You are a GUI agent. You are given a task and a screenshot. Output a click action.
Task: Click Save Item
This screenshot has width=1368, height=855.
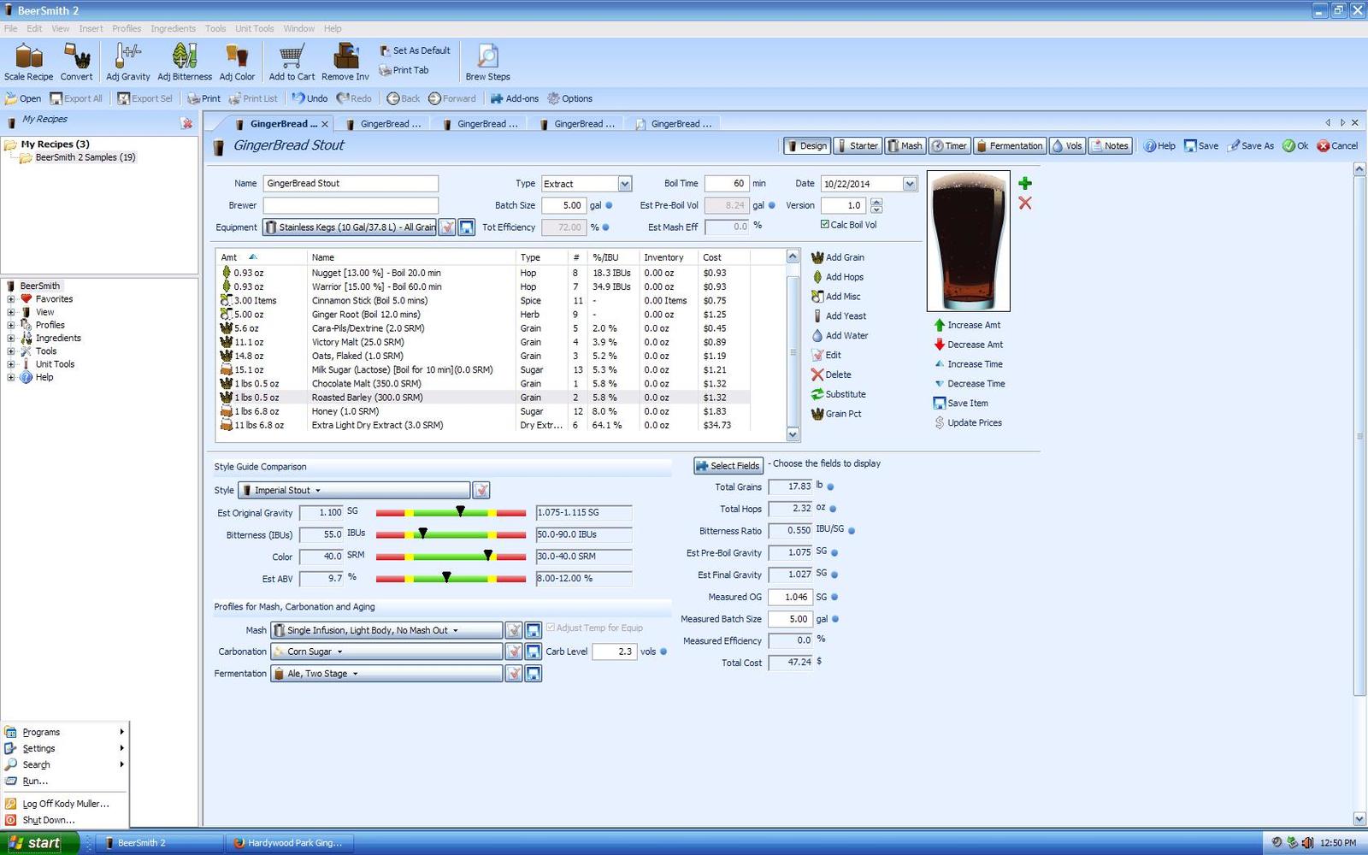[x=961, y=404]
